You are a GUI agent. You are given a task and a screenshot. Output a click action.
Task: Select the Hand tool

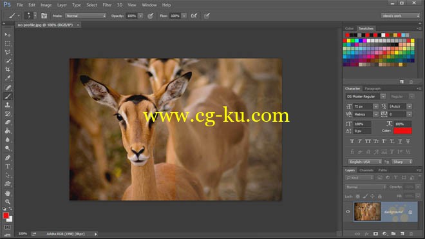(x=7, y=193)
